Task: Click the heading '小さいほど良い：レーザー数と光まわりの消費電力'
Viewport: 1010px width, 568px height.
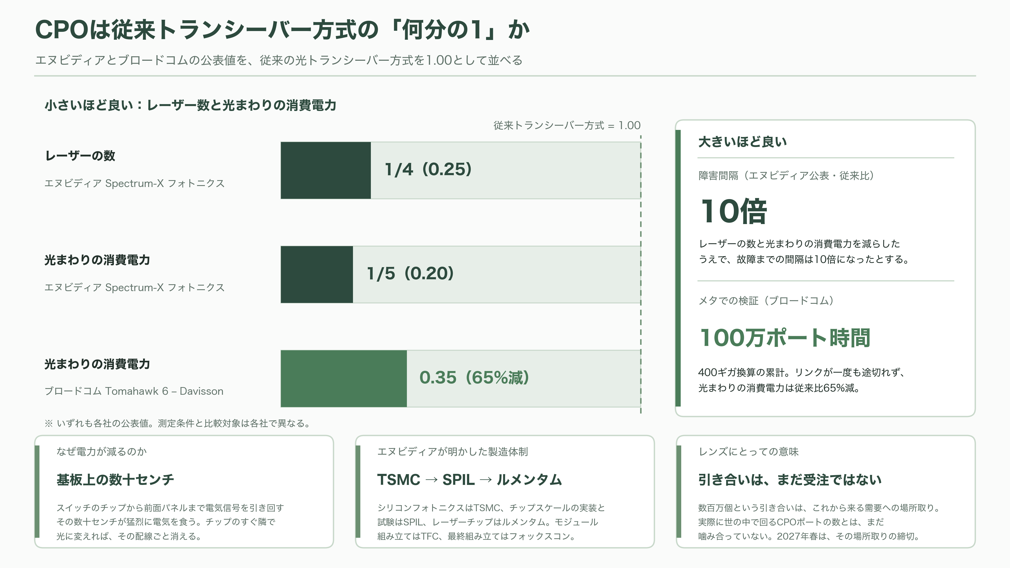Action: [190, 105]
